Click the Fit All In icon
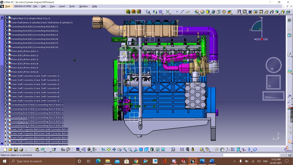The width and height of the screenshot is (293, 165). 109,150
